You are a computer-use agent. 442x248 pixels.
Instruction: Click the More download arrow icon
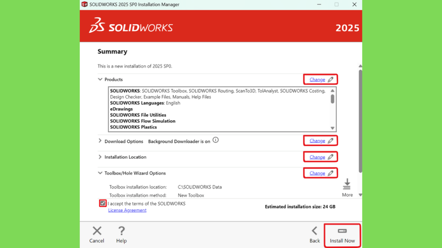click(x=347, y=184)
